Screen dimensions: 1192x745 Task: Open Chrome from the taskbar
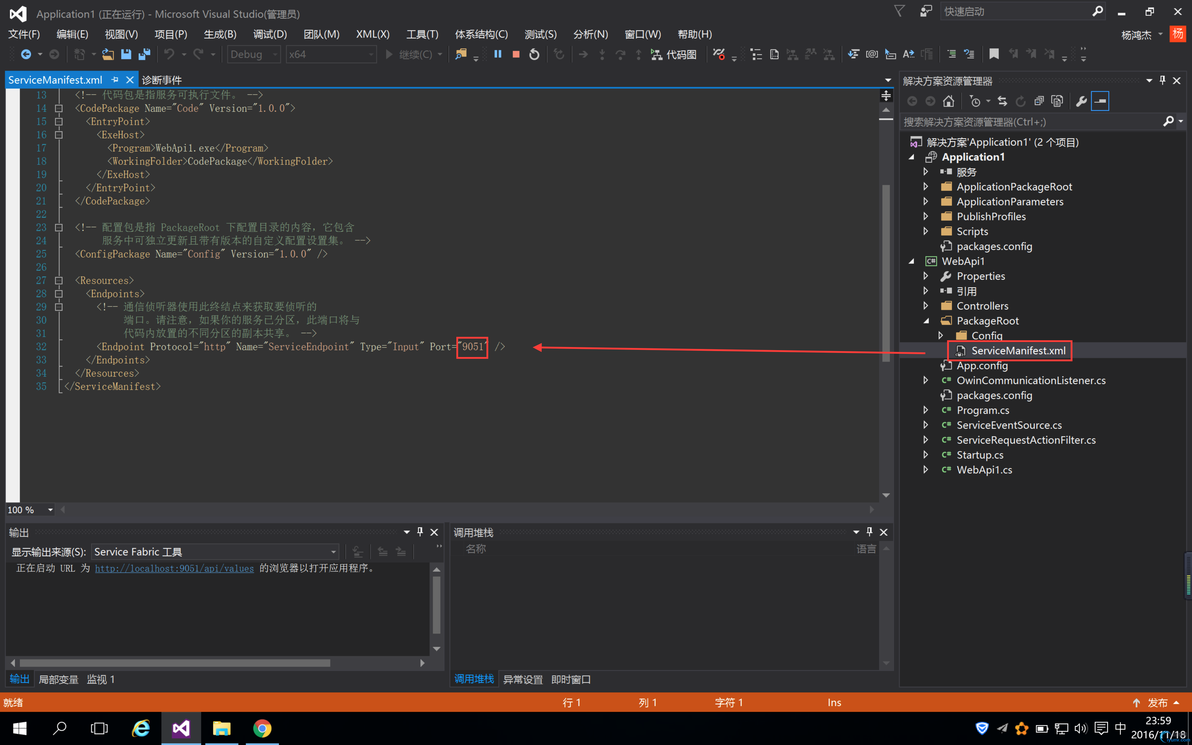click(262, 728)
